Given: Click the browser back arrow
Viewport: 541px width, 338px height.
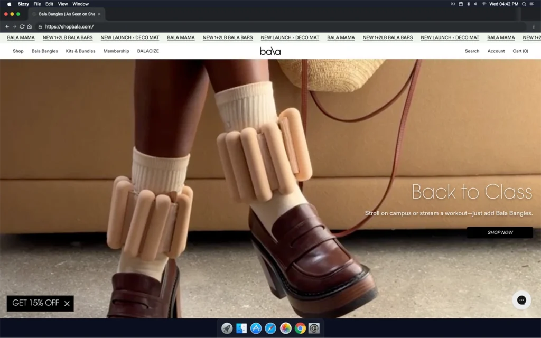Looking at the screenshot, I should [7, 26].
